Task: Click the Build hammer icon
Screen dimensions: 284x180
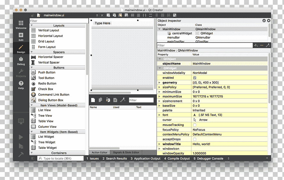Action: pyautogui.click(x=21, y=154)
